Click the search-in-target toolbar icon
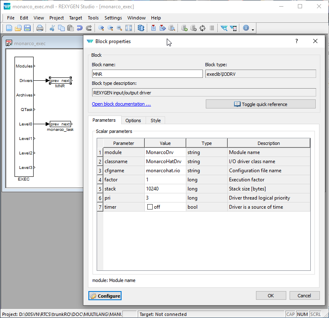This screenshot has height=318, width=329. [172, 28]
